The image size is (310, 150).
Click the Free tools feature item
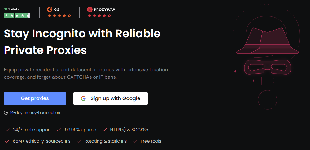point(151,141)
